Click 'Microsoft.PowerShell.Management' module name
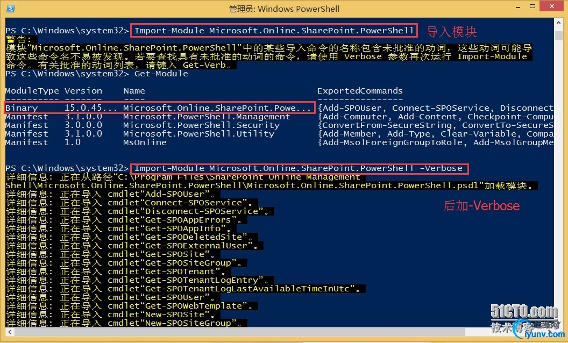The height and width of the screenshot is (343, 568). pyautogui.click(x=207, y=117)
